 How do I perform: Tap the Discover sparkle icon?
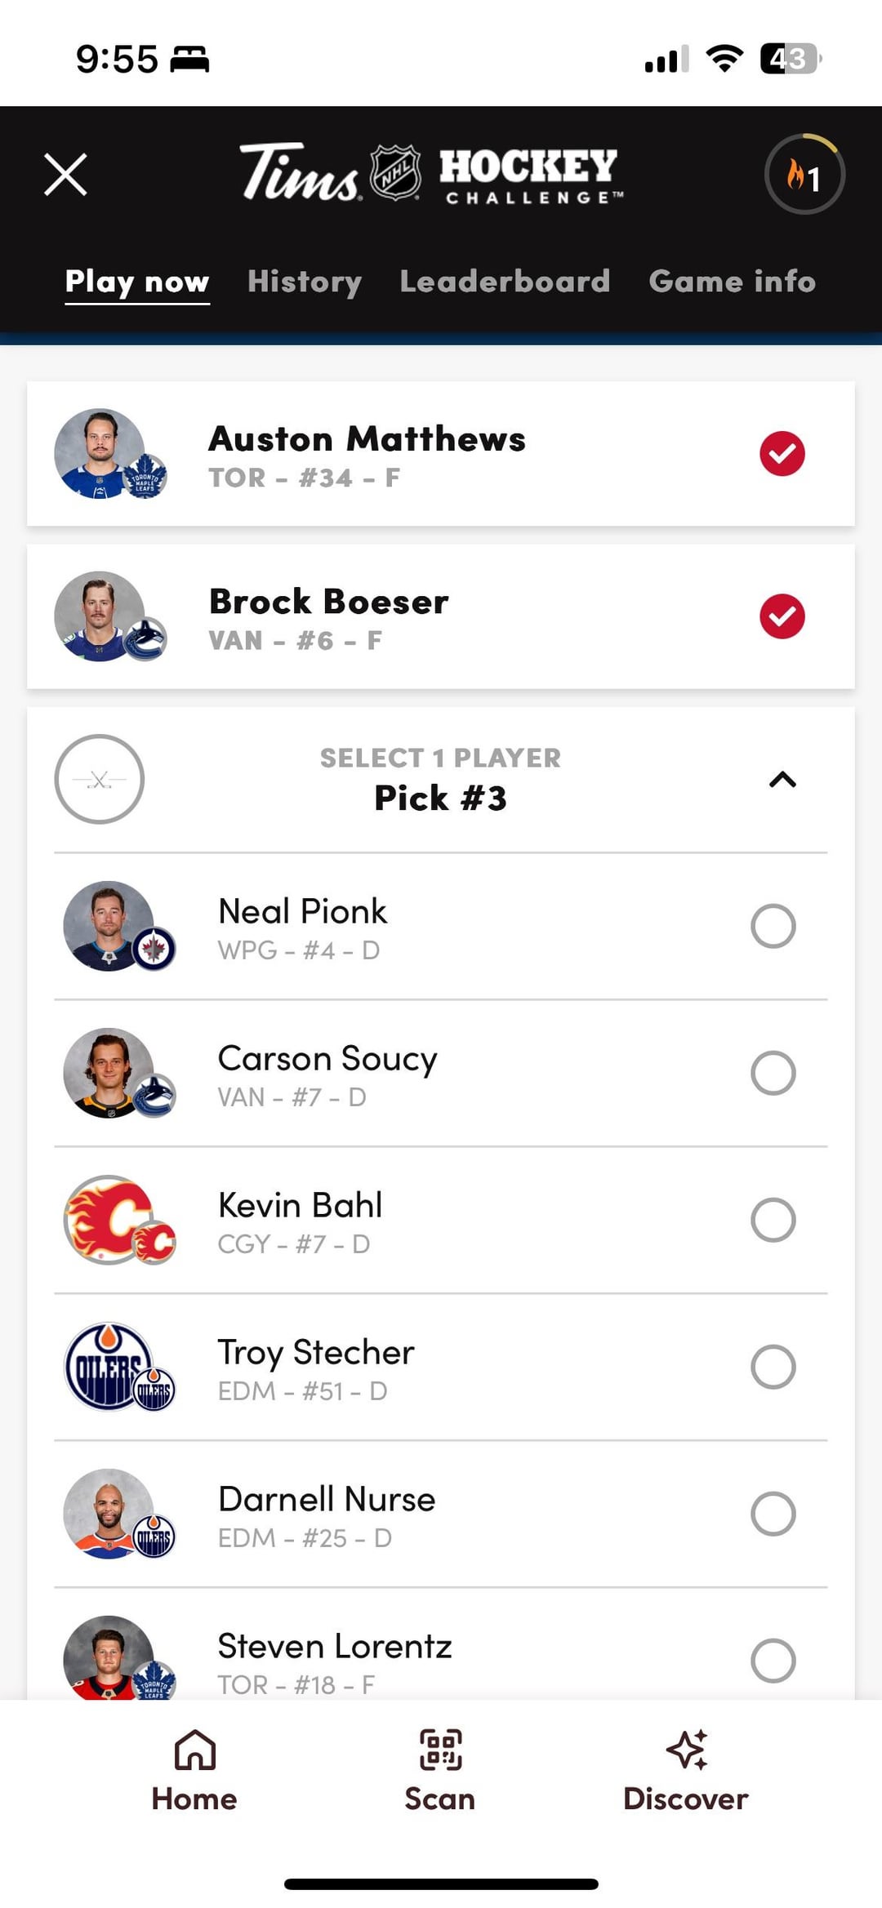click(686, 1750)
